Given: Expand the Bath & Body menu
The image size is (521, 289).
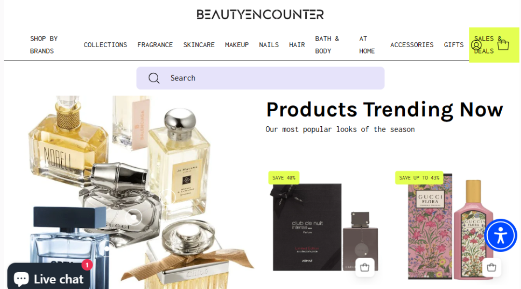Looking at the screenshot, I should (327, 45).
